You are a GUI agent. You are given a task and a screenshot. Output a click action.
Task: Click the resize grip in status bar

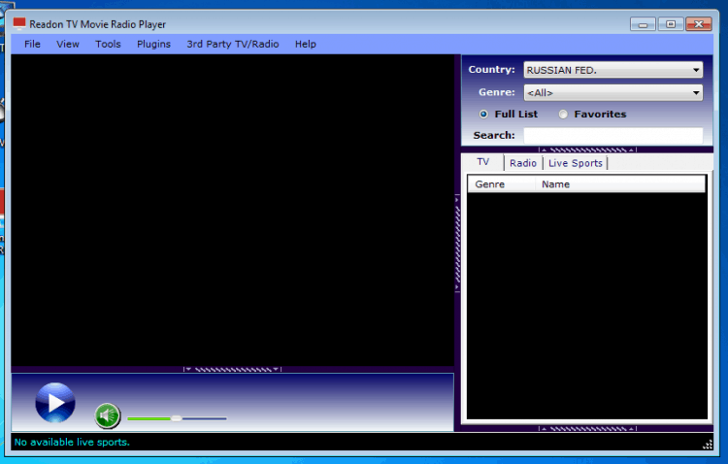coord(707,444)
